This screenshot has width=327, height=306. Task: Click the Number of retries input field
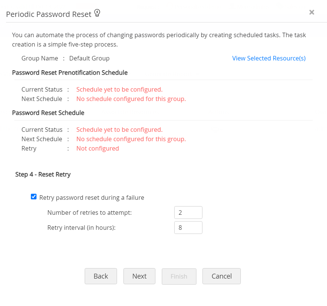click(x=188, y=213)
